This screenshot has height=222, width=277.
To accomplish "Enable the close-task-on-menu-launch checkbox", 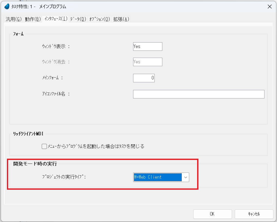I will click(x=44, y=146).
